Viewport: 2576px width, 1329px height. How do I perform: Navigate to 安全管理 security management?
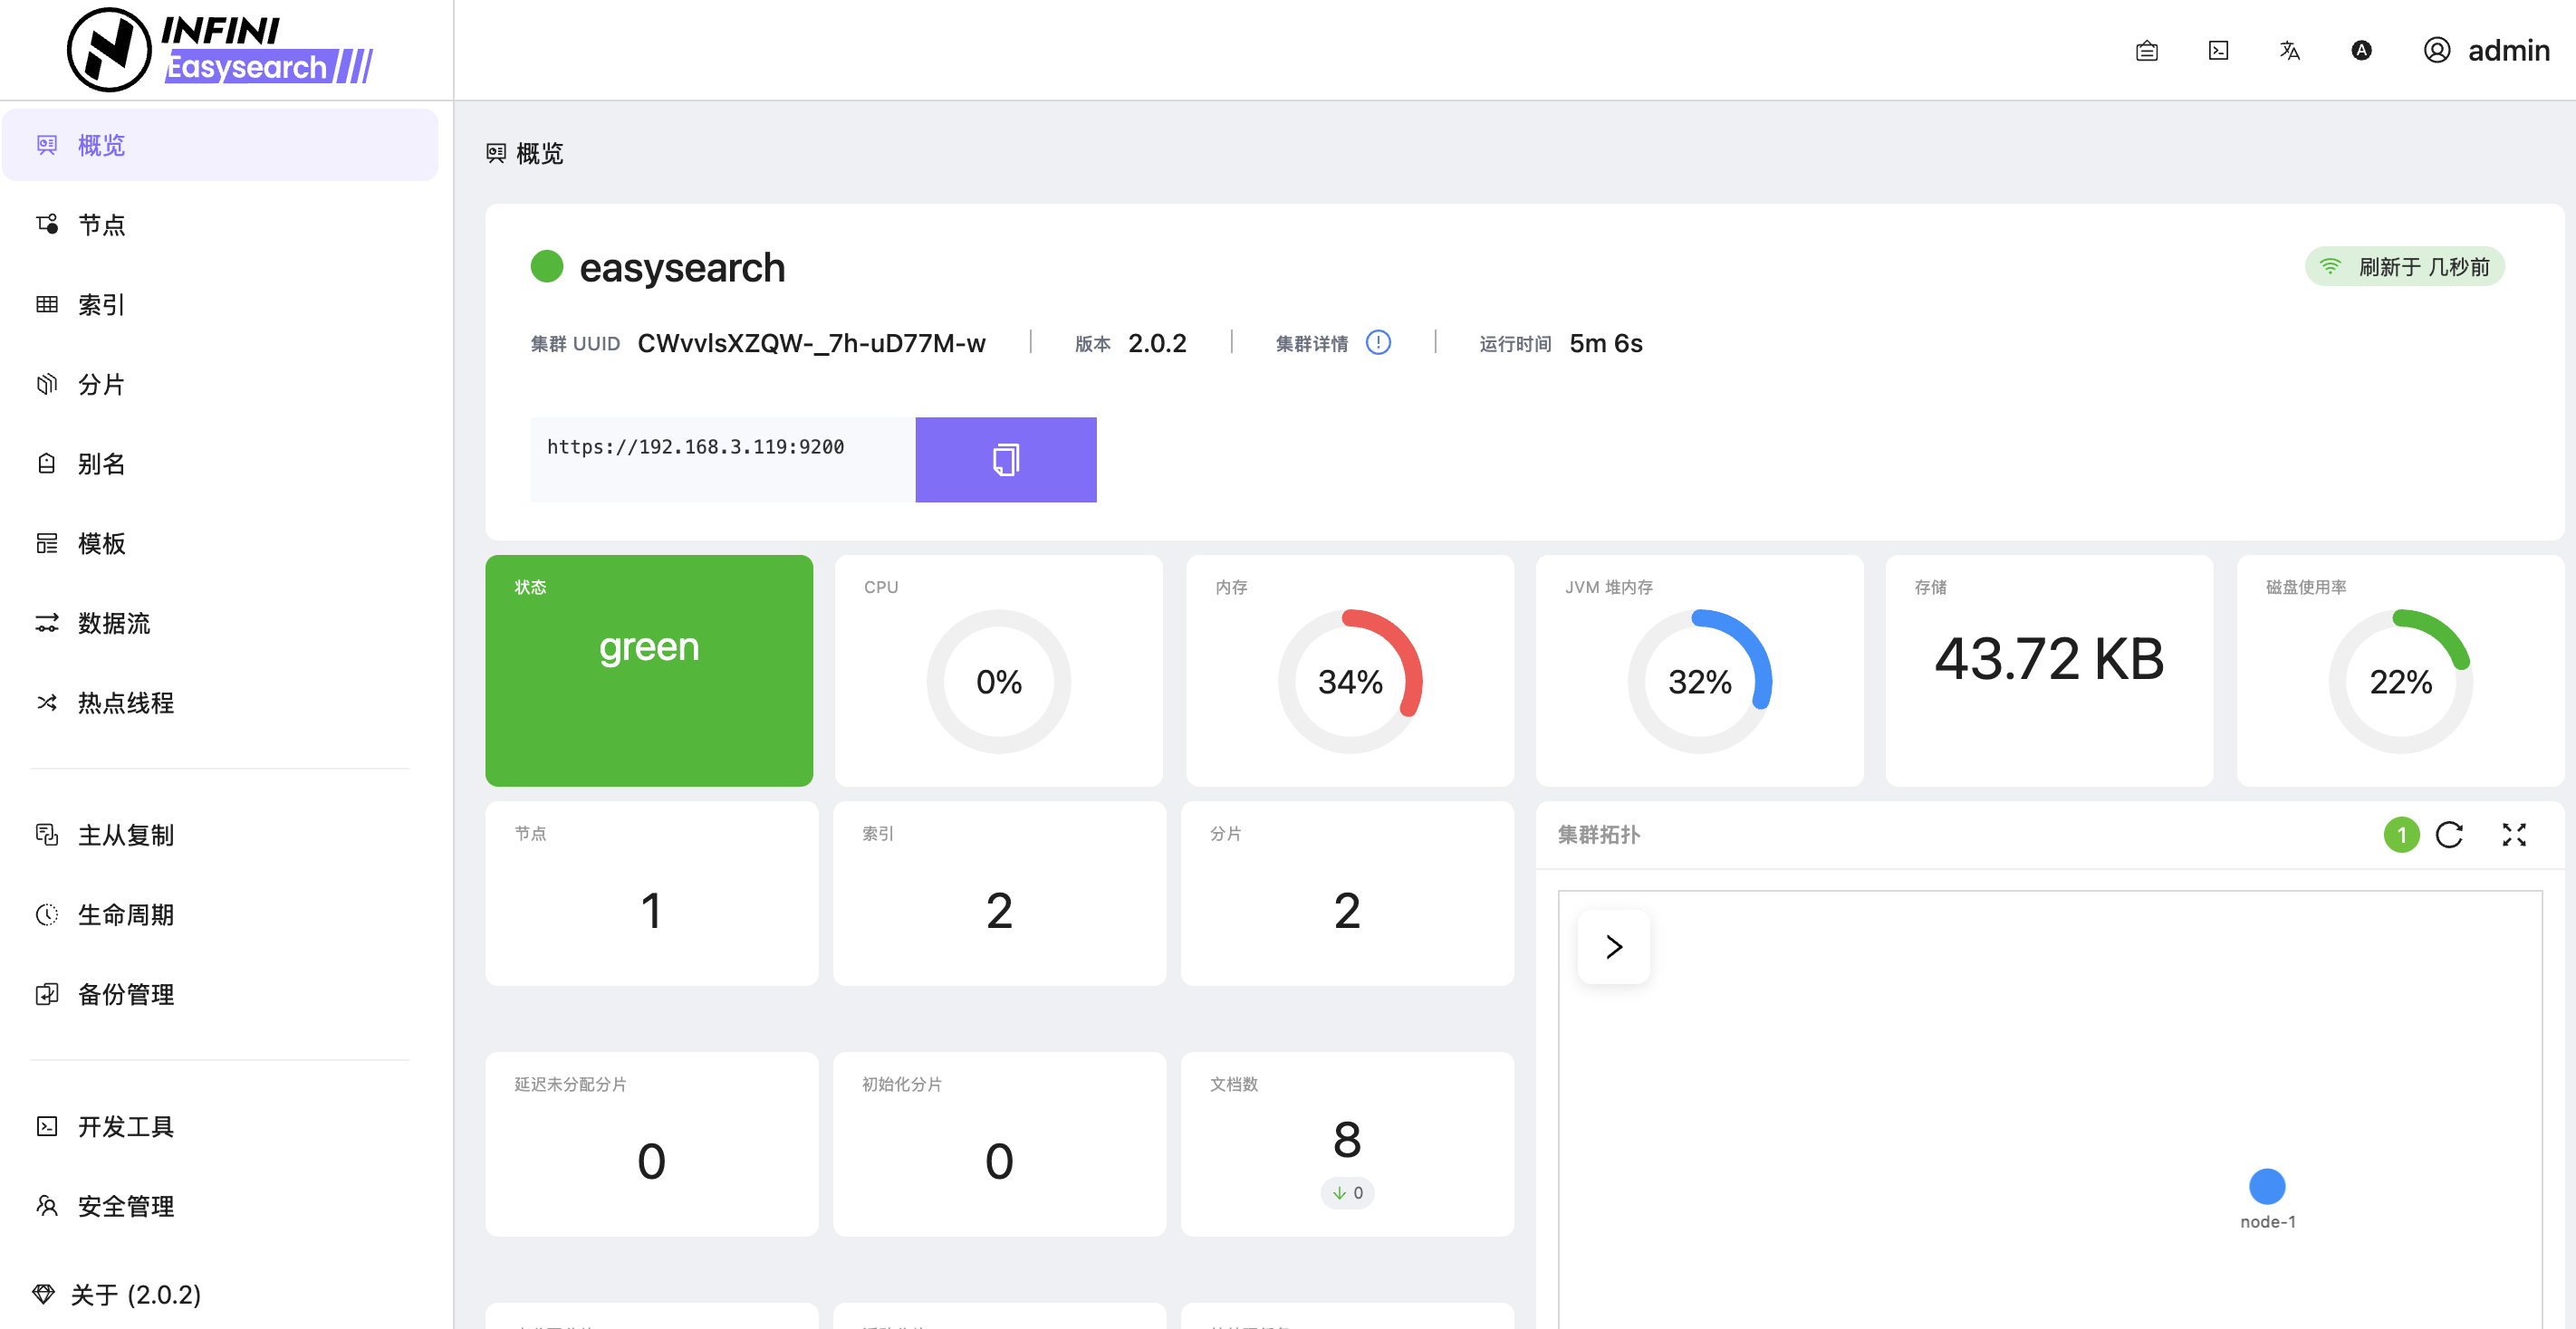click(x=125, y=1206)
